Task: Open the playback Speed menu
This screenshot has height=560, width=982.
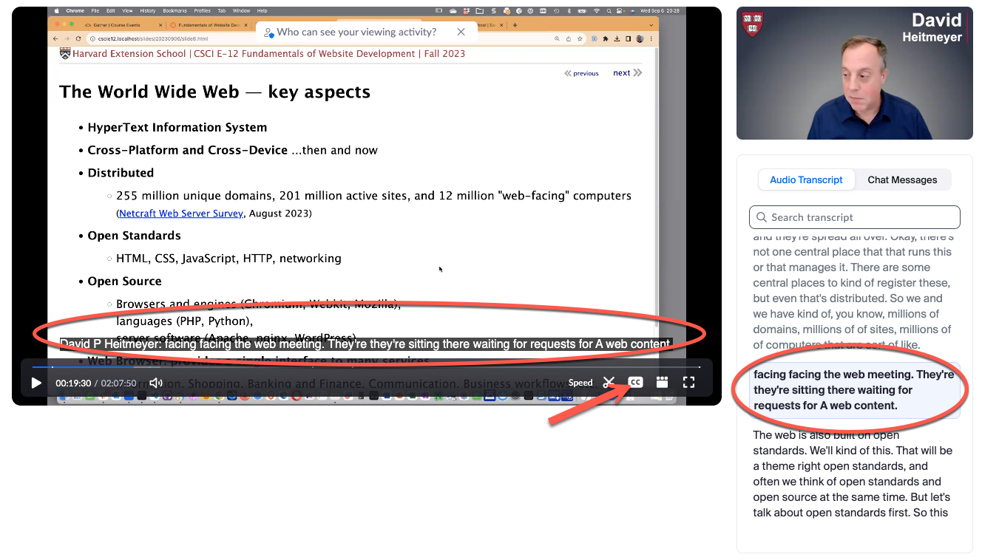Action: (x=580, y=383)
